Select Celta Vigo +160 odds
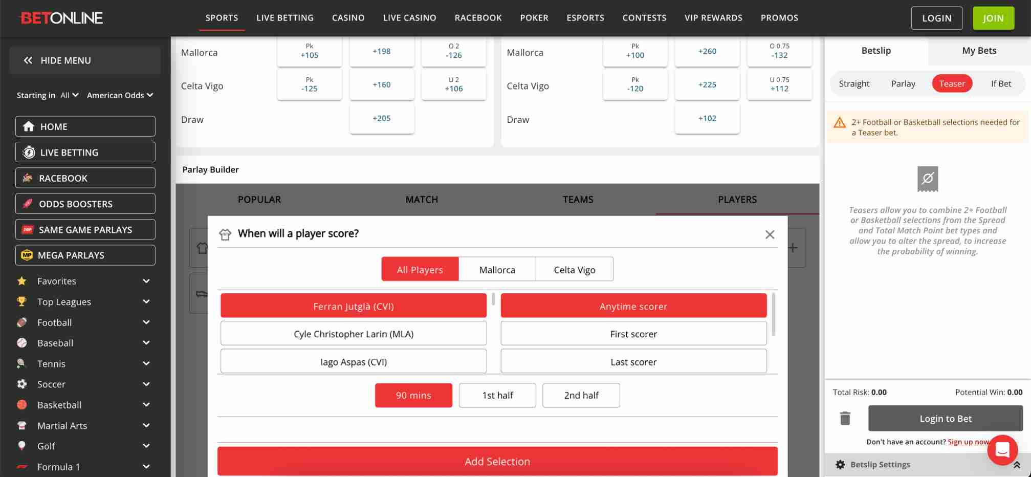 point(382,84)
